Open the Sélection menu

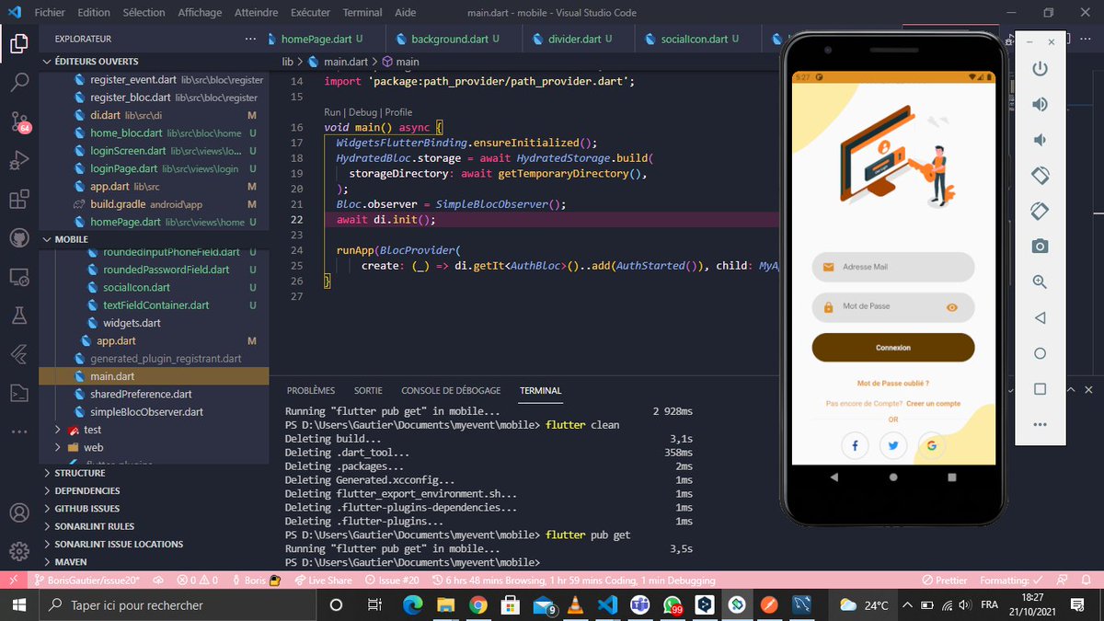tap(144, 13)
